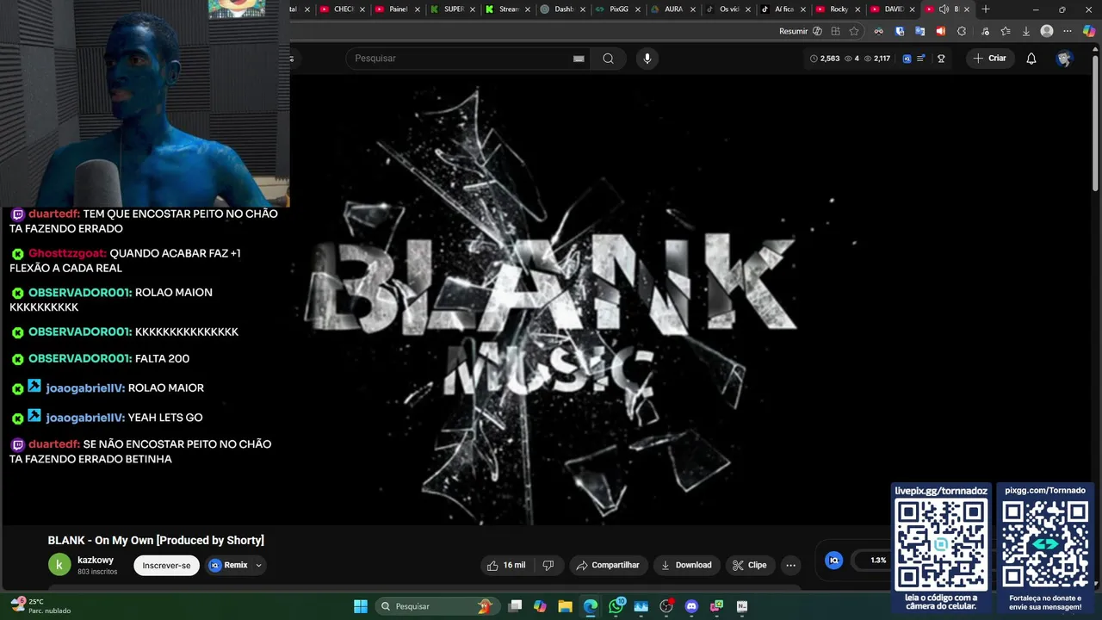Switch to the Rocky browser tab
Image resolution: width=1102 pixels, height=620 pixels.
click(838, 9)
